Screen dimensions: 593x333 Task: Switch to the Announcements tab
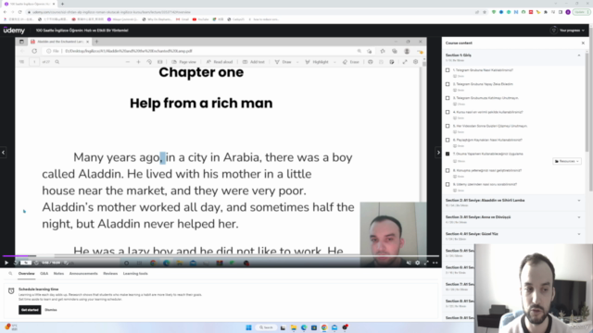tap(83, 274)
